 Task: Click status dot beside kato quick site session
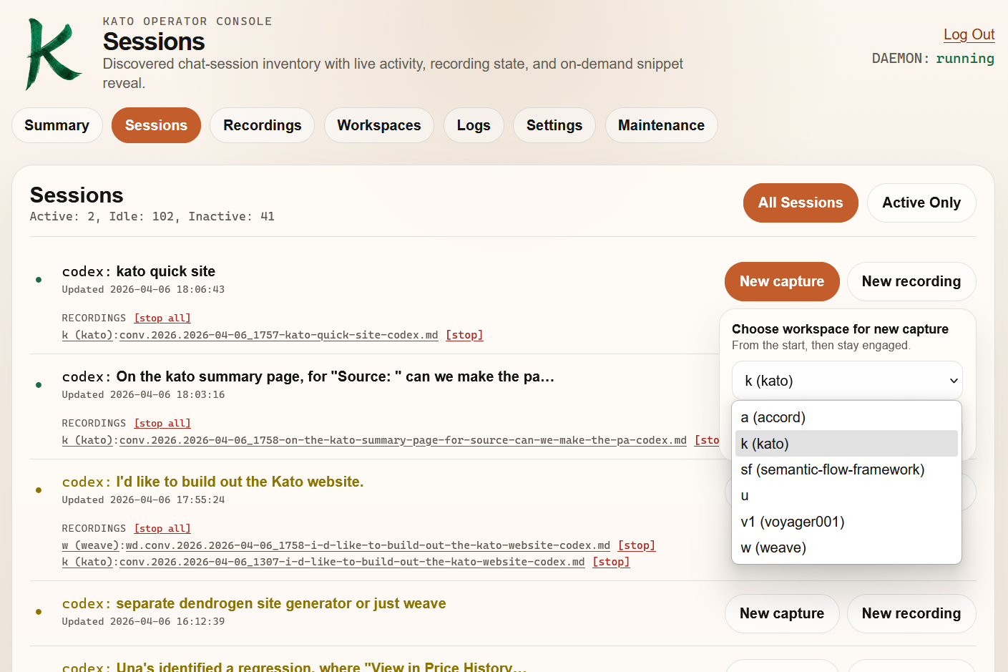[x=39, y=280]
